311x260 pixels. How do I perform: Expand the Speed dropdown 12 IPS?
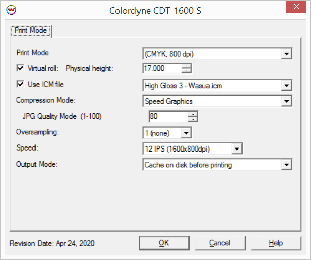pyautogui.click(x=192, y=148)
